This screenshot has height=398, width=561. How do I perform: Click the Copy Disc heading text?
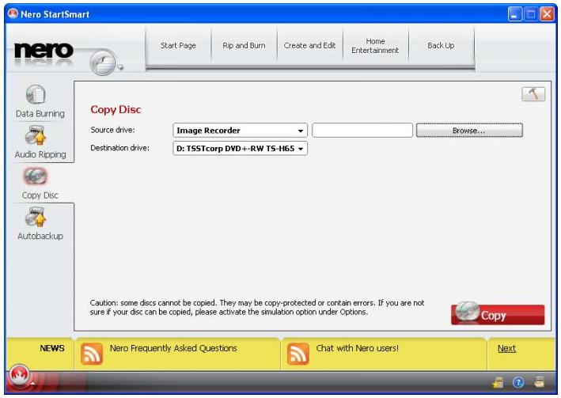pos(116,109)
